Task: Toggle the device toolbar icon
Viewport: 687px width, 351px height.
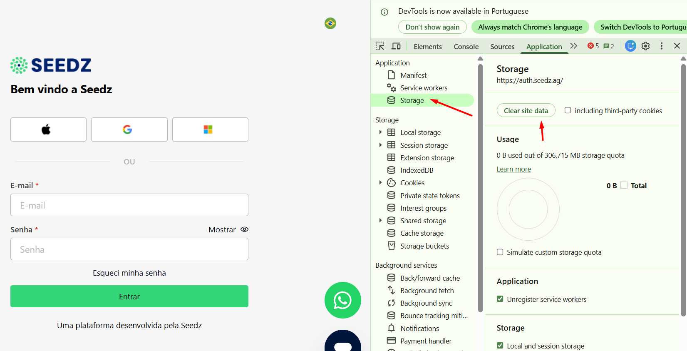Action: [396, 46]
